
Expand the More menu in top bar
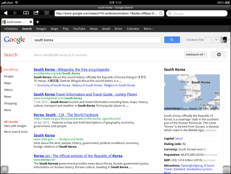point(149,29)
